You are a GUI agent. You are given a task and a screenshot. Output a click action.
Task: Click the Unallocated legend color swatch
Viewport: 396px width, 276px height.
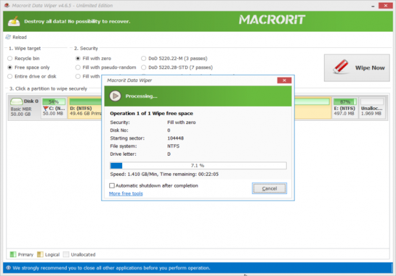click(x=66, y=254)
